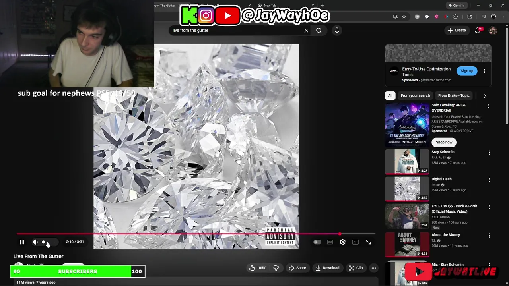Open Solo Leveling ad thumbnail
The height and width of the screenshot is (286, 509).
click(407, 125)
